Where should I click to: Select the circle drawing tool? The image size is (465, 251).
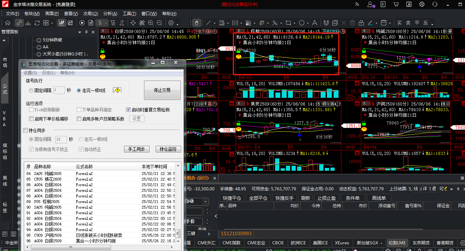302,23
